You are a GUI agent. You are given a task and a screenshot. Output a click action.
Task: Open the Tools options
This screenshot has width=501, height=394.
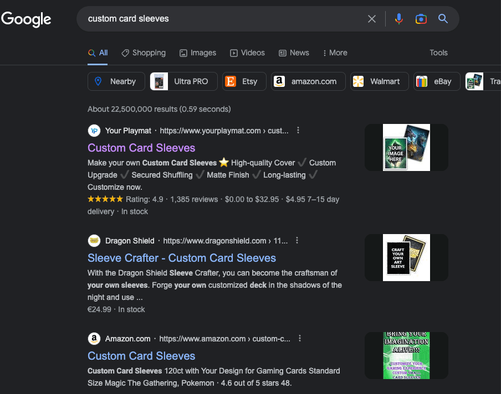pos(438,53)
